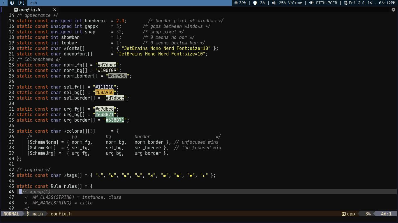Close the config.h buffer tab
Screen dimensions: 398x223
tap(54, 10)
